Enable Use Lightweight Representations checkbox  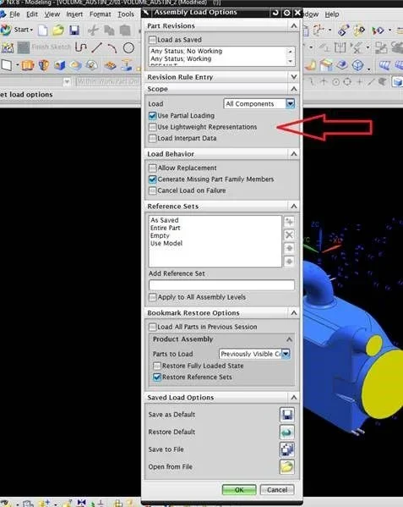(153, 127)
